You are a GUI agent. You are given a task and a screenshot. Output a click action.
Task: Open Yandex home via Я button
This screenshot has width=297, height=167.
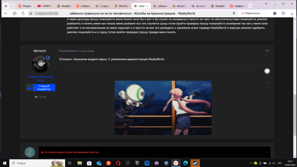(15, 13)
